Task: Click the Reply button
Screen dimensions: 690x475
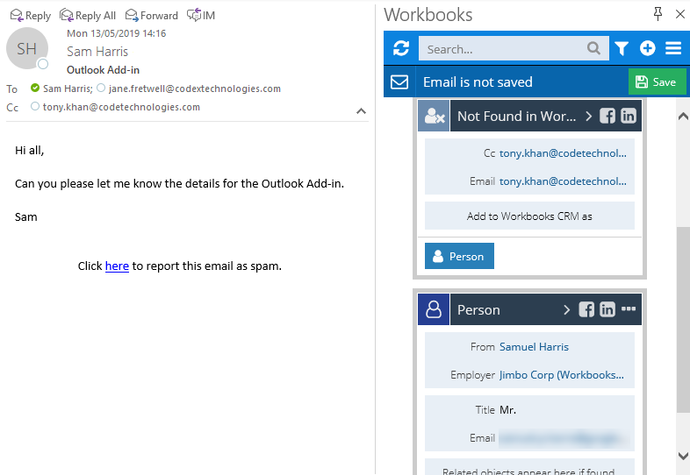Action: 31,16
